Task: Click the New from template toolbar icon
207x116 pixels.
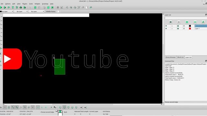Action: [5, 7]
